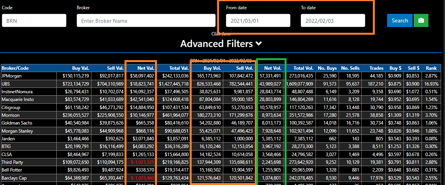
Task: Sort by the Rank column header
Action: click(x=431, y=68)
